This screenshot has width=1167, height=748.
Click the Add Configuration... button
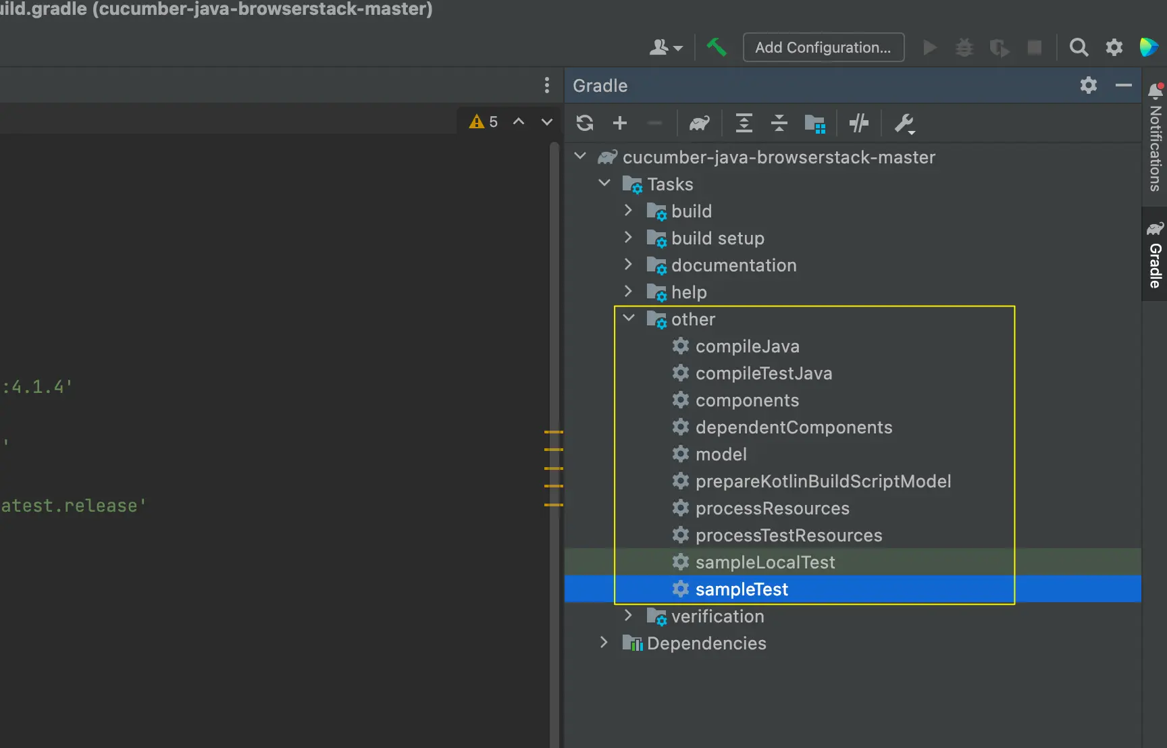(823, 47)
